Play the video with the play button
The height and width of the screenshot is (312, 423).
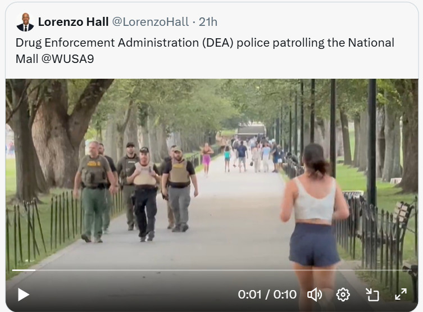[x=24, y=295]
